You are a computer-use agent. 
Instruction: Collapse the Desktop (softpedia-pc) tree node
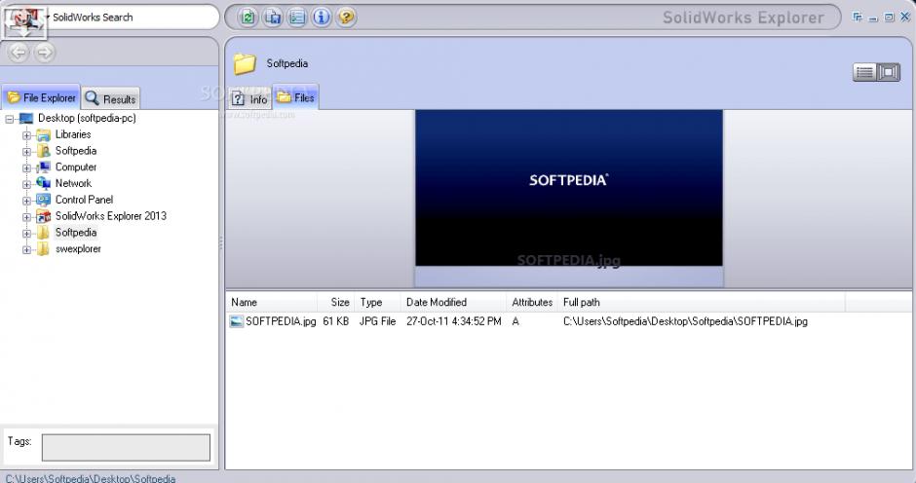pos(10,119)
